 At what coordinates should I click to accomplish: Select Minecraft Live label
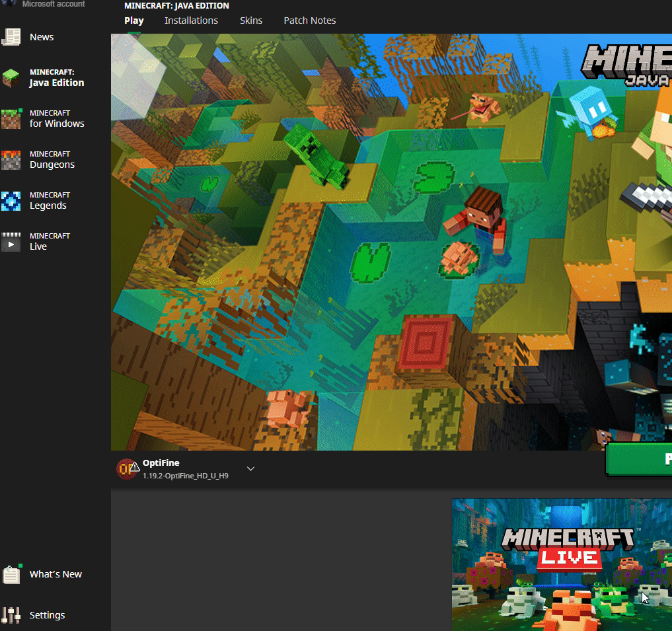tap(50, 241)
